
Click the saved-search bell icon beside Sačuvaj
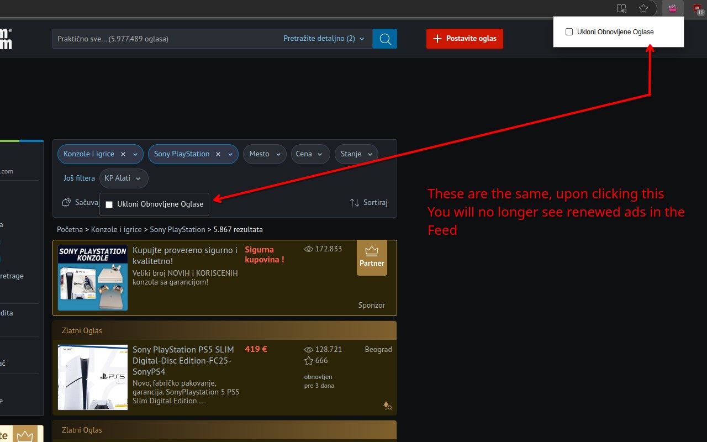point(67,203)
